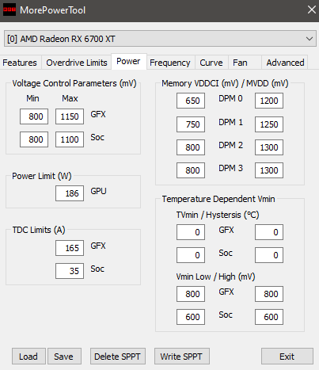This screenshot has width=319, height=370.
Task: Click the Exit button
Action: coord(287,357)
